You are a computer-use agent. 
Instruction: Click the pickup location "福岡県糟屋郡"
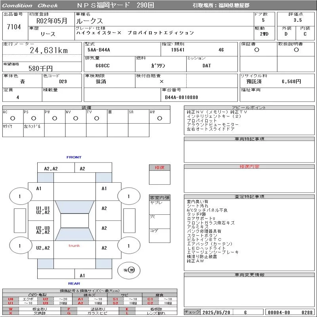point(234,6)
